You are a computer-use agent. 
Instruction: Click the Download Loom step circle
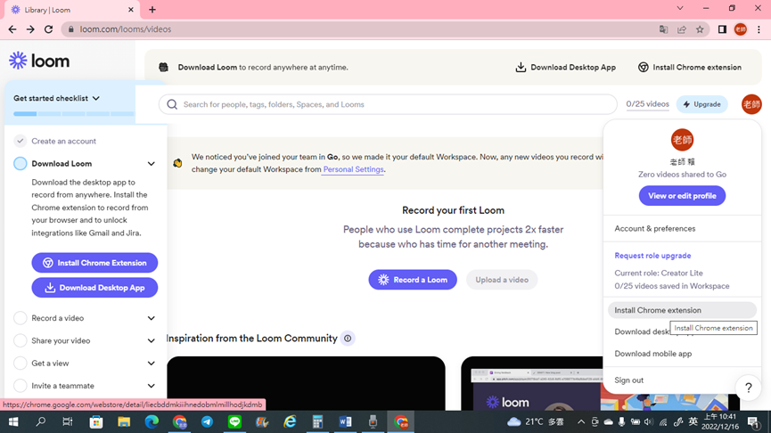pyautogui.click(x=21, y=163)
